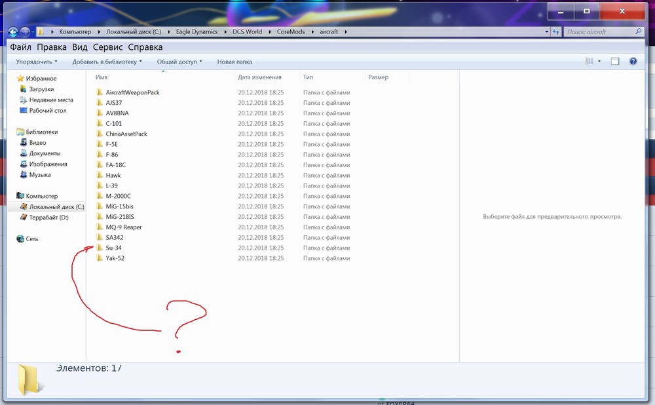Select Локальный диск (C:) in sidebar
Screen dimensions: 655x405
click(56, 207)
